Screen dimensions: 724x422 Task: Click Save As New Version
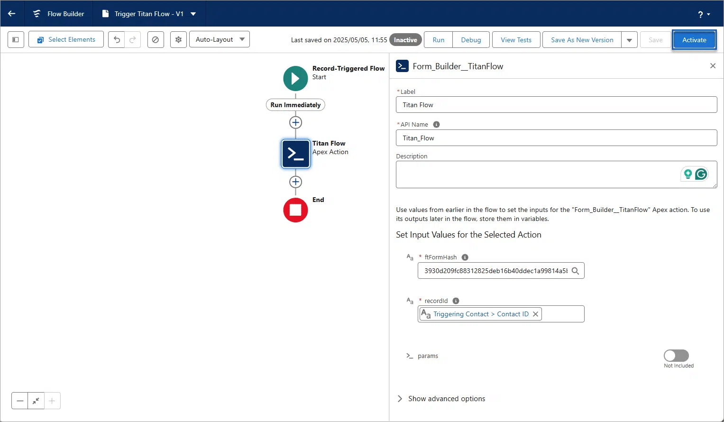[x=582, y=40]
